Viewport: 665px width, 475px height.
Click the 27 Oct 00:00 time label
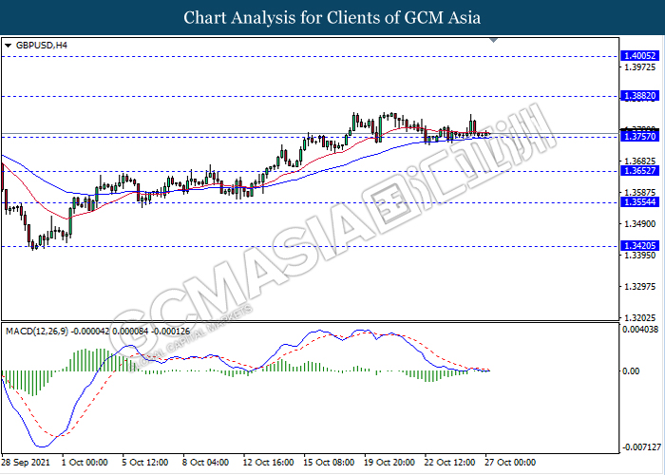coord(510,463)
